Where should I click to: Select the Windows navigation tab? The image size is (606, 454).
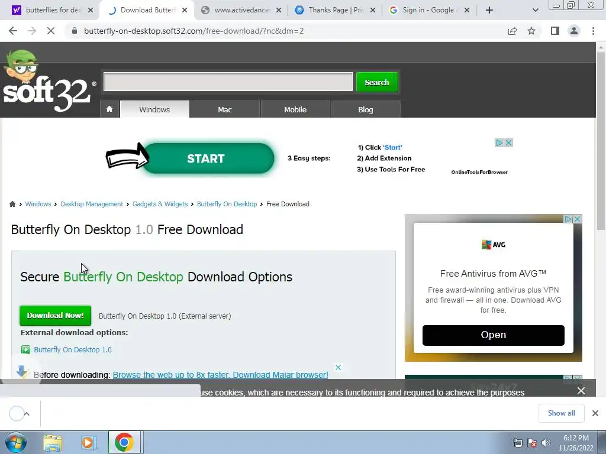tap(154, 109)
